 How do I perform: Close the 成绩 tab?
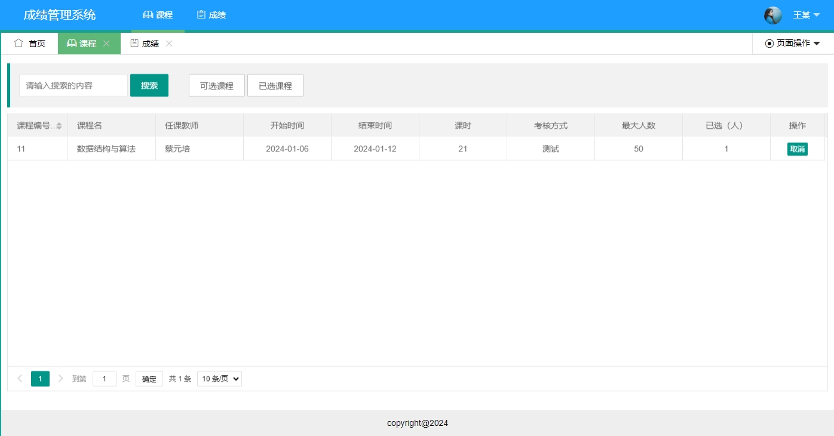pyautogui.click(x=168, y=43)
